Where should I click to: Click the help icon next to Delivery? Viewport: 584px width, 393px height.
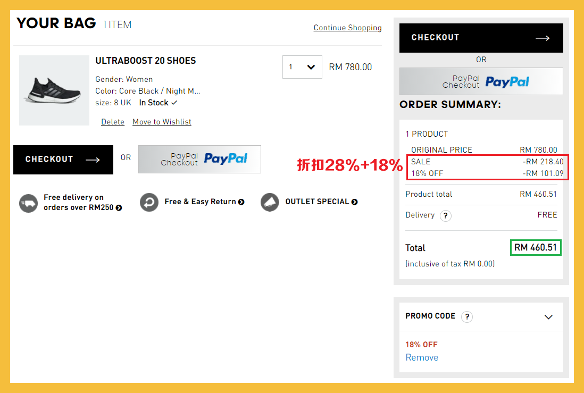[x=446, y=215]
